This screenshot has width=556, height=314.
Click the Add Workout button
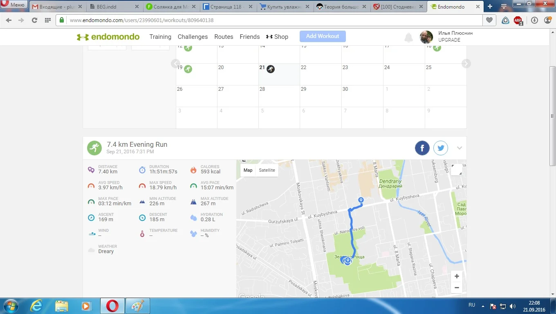click(x=323, y=36)
